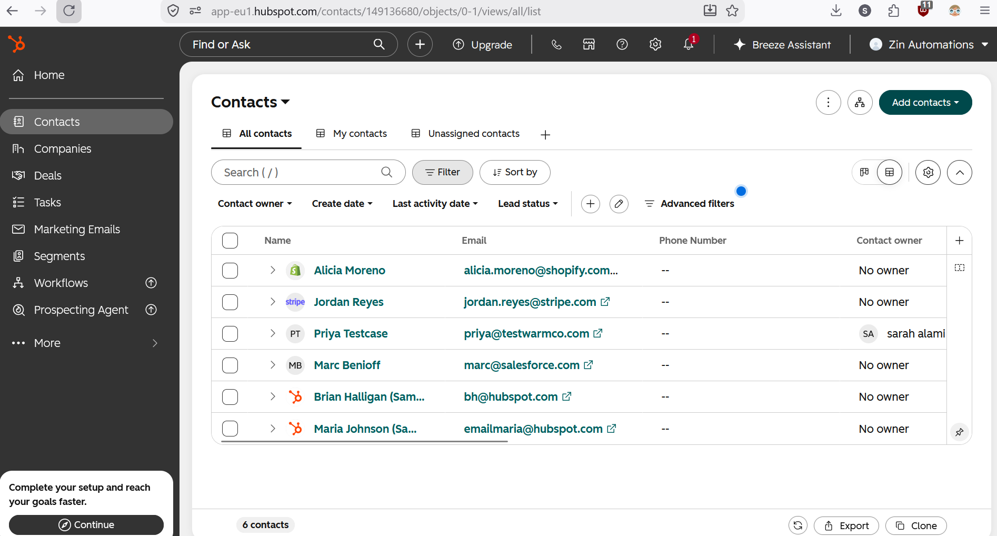The height and width of the screenshot is (536, 997).
Task: Tick the select-all header checkbox
Action: coord(230,241)
